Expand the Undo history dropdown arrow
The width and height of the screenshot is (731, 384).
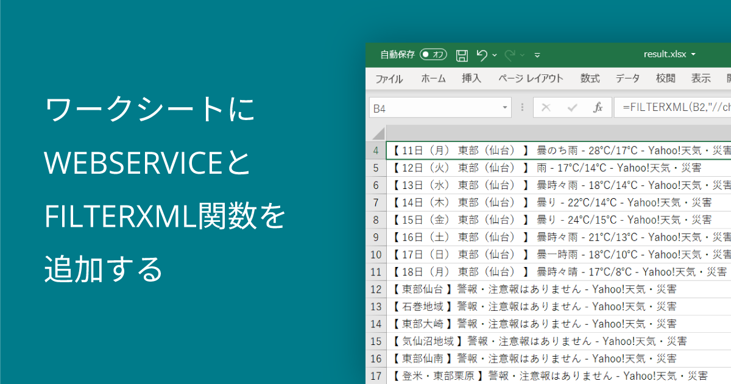coord(494,55)
